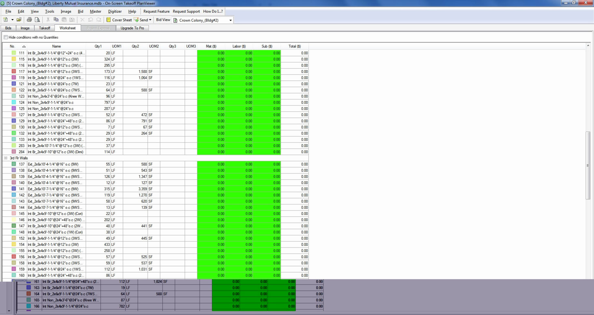Viewport: 594px width, 315px height.
Task: Undo the last action
Action: pyautogui.click(x=90, y=19)
